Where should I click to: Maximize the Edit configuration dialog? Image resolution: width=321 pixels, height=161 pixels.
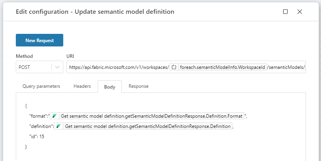click(x=285, y=12)
